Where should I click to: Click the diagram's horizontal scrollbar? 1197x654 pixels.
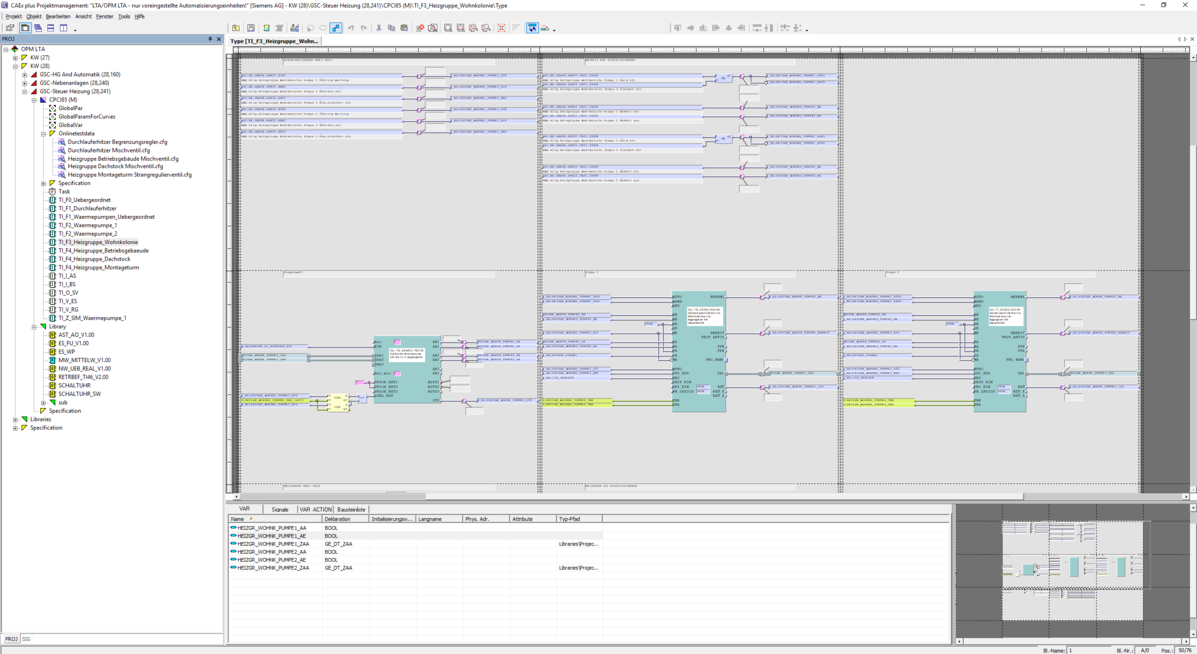pyautogui.click(x=598, y=496)
